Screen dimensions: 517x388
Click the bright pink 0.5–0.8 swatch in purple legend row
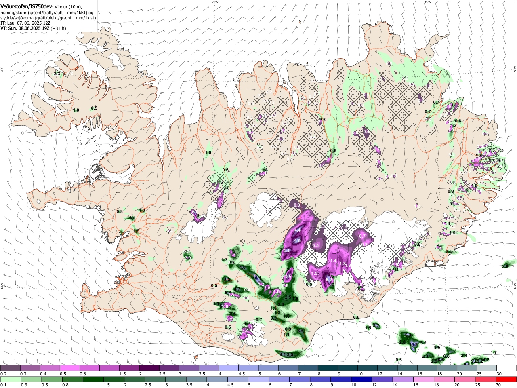[x=70, y=368]
